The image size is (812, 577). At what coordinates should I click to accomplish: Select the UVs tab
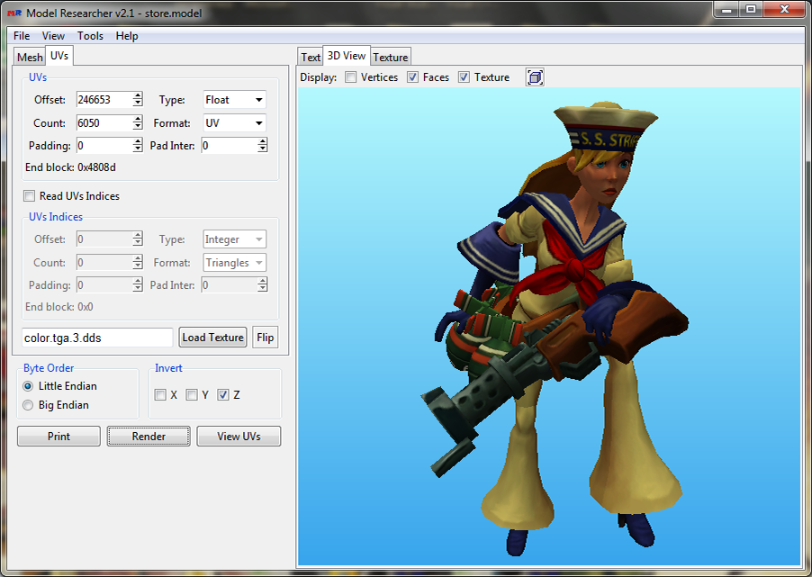point(59,56)
